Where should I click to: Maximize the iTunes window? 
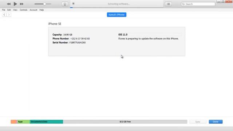(x=223, y=1)
